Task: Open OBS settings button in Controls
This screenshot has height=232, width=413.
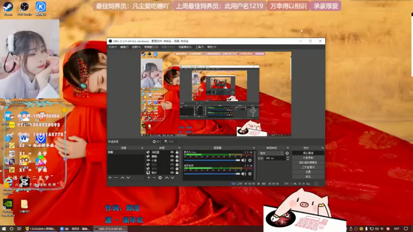Action: click(308, 172)
